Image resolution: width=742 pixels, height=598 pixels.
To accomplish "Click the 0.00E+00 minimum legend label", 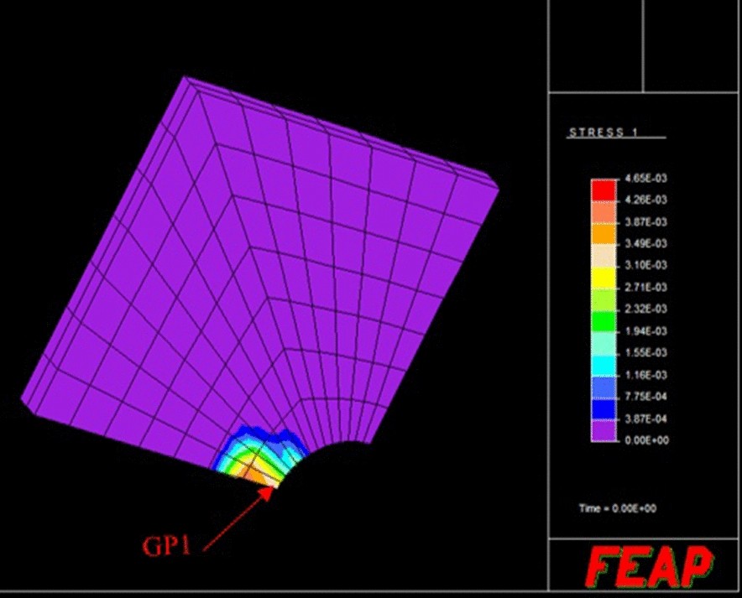I will pyautogui.click(x=647, y=440).
